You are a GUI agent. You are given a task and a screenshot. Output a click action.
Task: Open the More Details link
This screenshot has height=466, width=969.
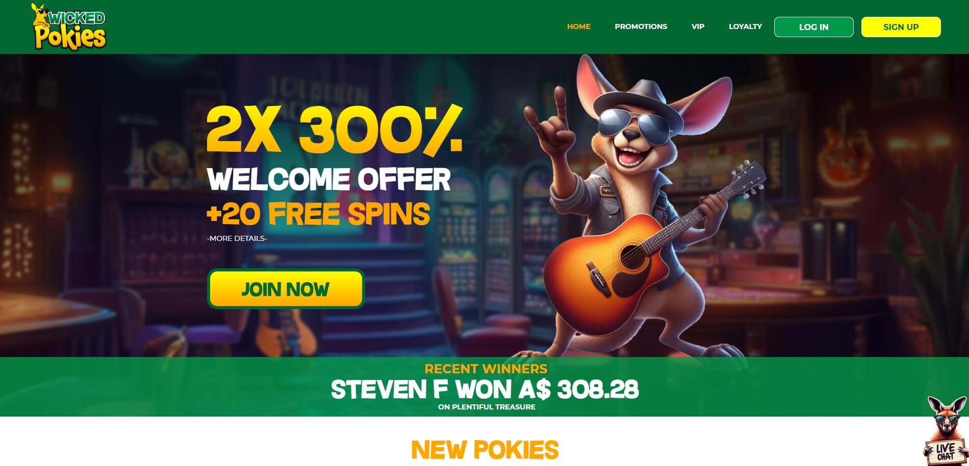coord(237,238)
